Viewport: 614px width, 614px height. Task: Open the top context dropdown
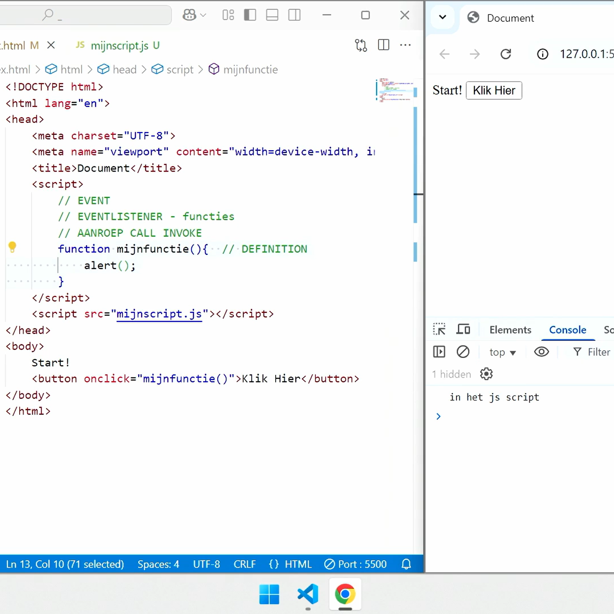pos(503,352)
